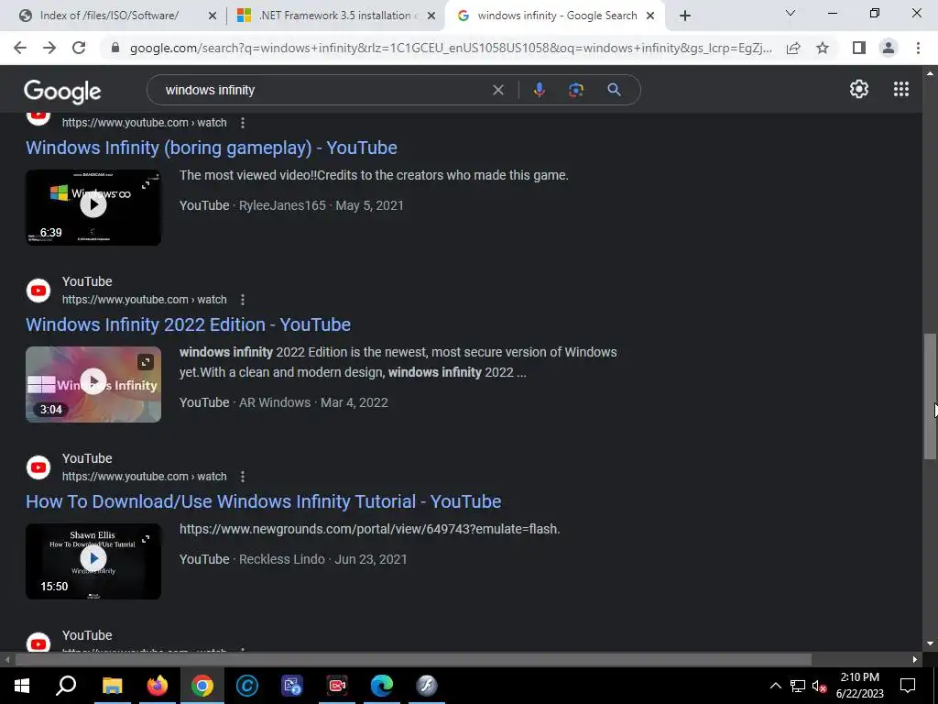The image size is (938, 704).
Task: Open the Chrome three-dot menu
Action: 918,48
